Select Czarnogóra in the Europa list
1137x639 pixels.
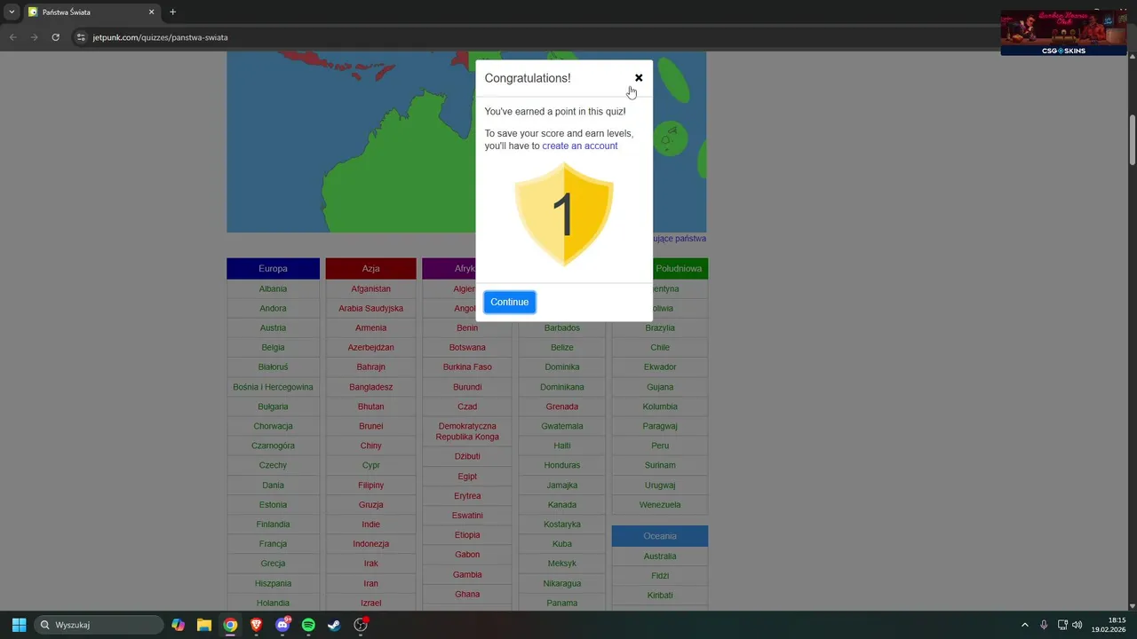click(273, 446)
